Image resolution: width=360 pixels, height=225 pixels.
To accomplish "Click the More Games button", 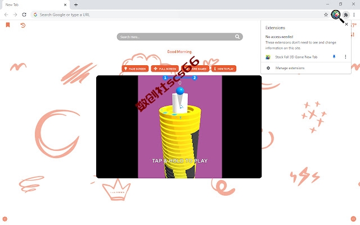I will click(x=195, y=69).
